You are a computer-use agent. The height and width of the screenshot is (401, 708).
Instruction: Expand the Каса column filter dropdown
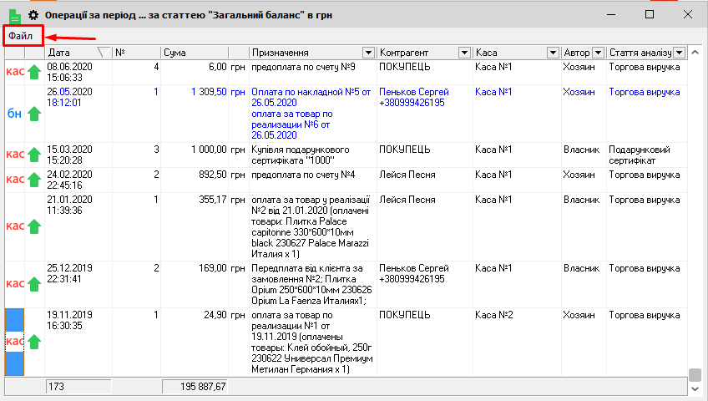pyautogui.click(x=552, y=53)
